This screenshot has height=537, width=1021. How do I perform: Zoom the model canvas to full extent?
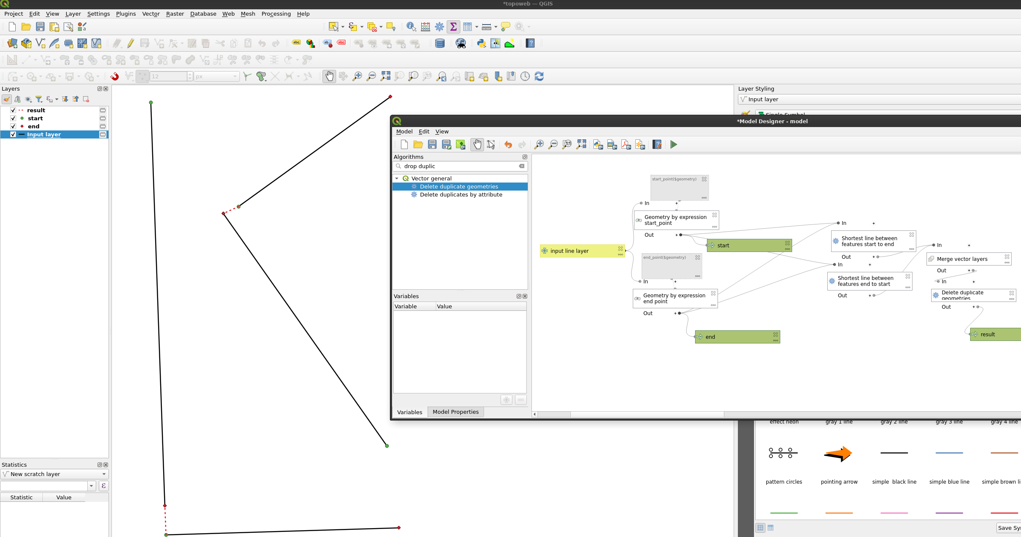click(x=581, y=145)
